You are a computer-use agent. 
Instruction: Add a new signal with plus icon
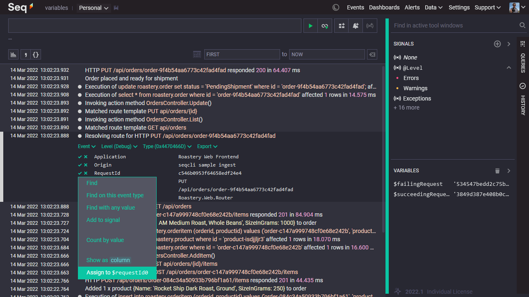coord(497,44)
